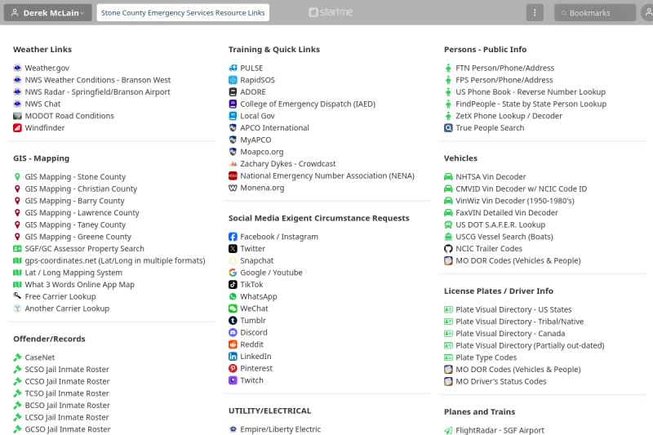Open USCG Vessel Search (Boats) link
The height and width of the screenshot is (435, 653).
click(504, 237)
